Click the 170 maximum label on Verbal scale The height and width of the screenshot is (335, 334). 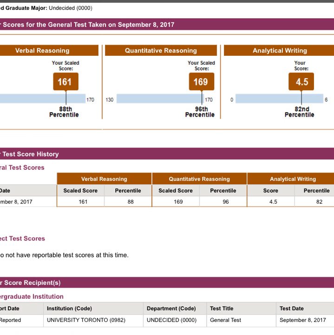[90, 100]
